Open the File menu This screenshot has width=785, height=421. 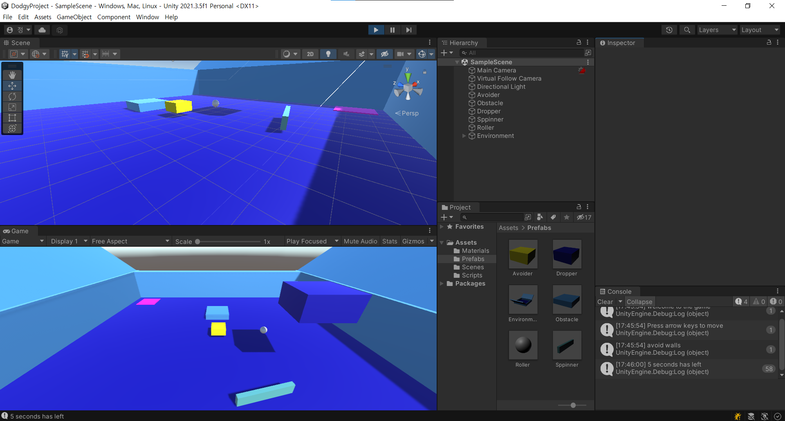(x=7, y=17)
